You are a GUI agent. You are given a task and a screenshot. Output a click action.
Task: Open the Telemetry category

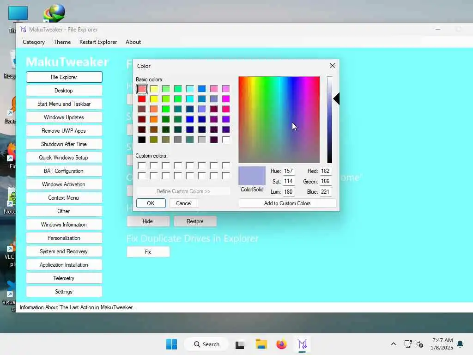tap(64, 278)
